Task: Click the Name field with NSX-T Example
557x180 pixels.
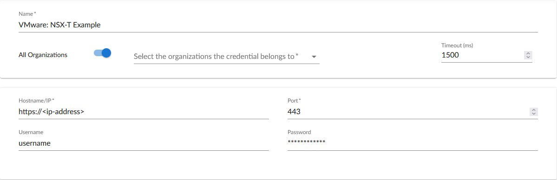Action: tap(278, 25)
